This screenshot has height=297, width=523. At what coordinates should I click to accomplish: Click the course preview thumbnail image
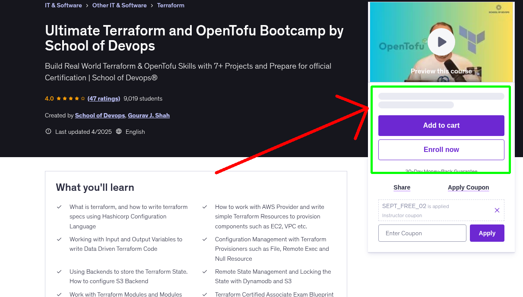tap(441, 42)
